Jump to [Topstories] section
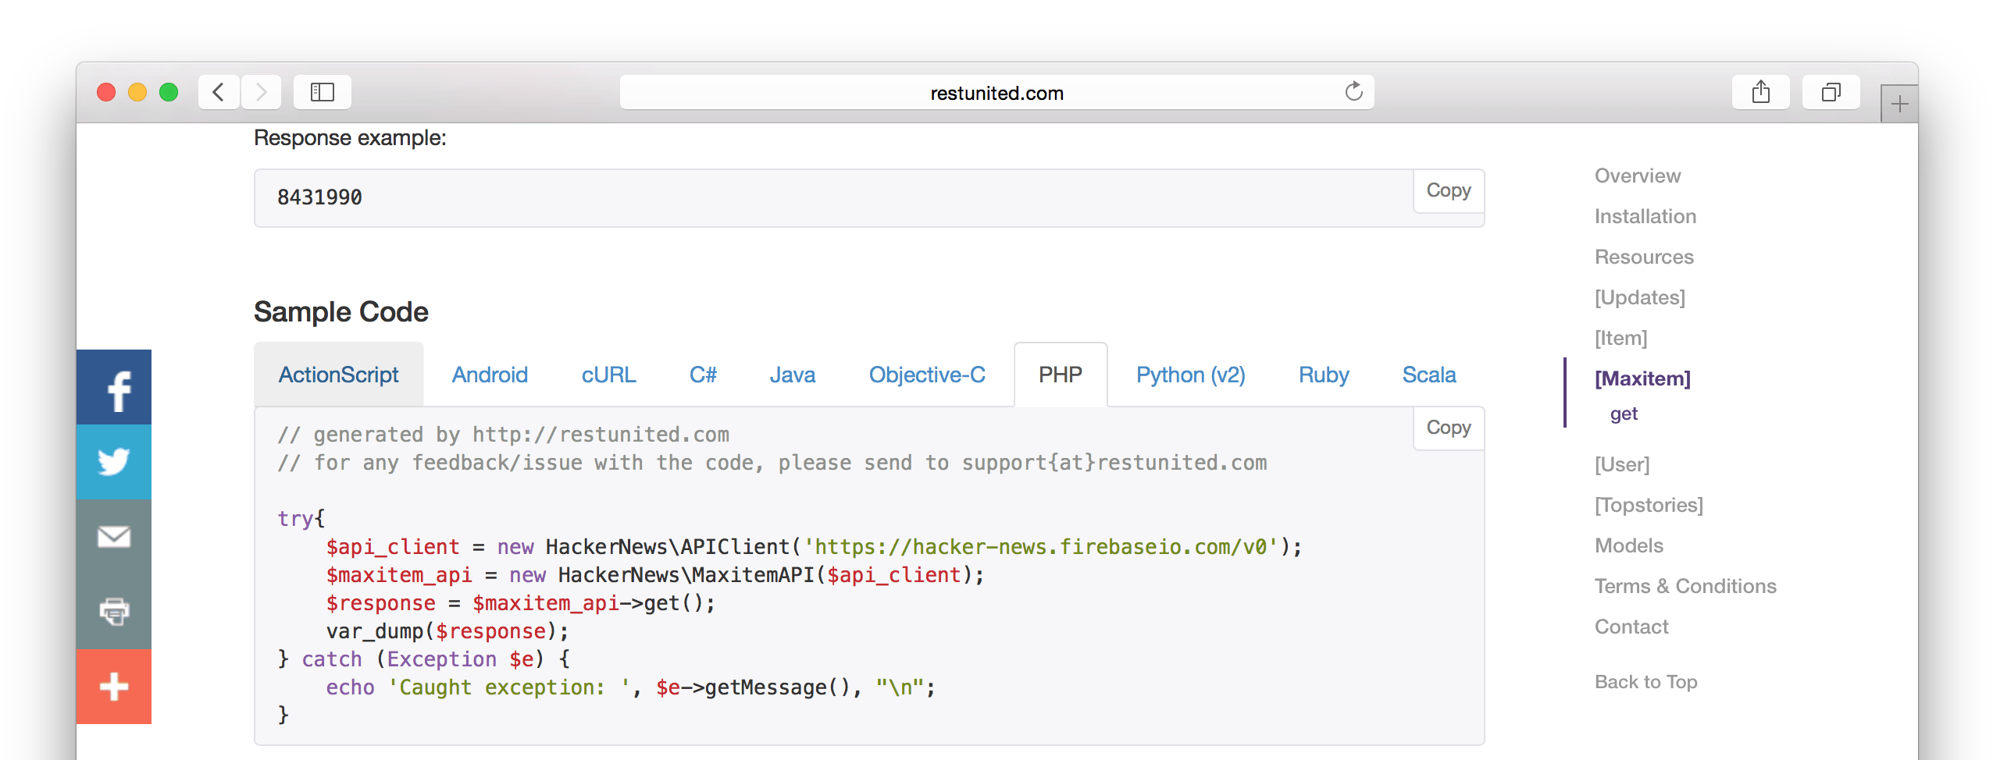 click(x=1648, y=505)
